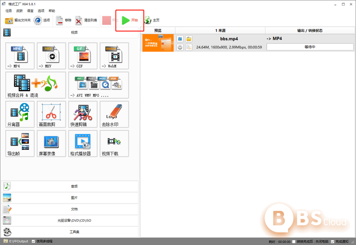The height and width of the screenshot is (245, 356).
Task: Click the orange bbs.mp4 preview thumbnail
Action: pos(158,43)
